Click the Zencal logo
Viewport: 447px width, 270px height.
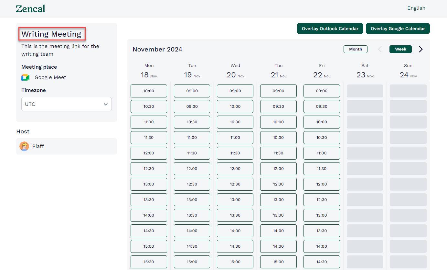point(30,8)
